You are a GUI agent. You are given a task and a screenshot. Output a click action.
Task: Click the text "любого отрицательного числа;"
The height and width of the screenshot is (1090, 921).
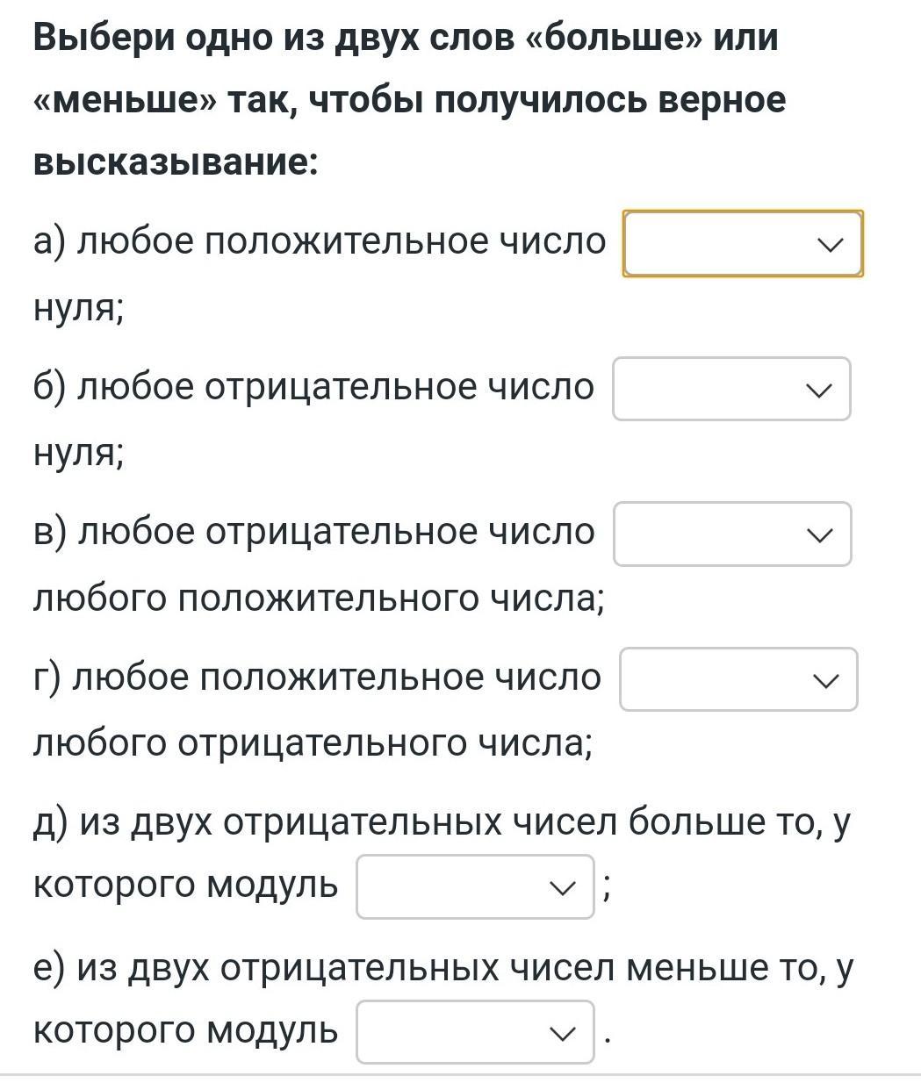tap(313, 744)
